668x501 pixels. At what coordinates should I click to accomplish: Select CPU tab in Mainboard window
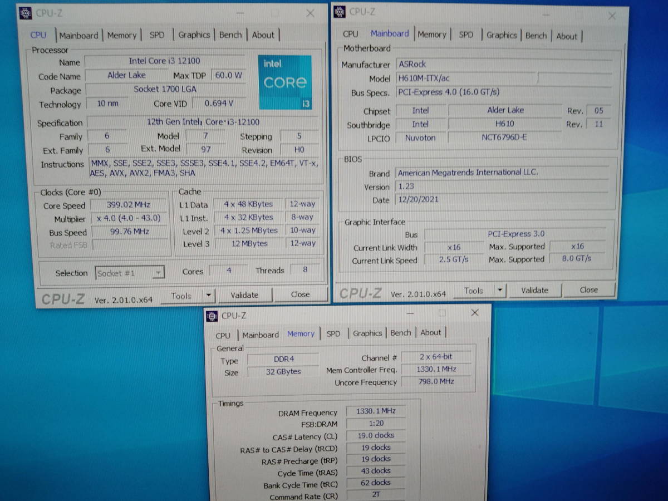pyautogui.click(x=351, y=34)
